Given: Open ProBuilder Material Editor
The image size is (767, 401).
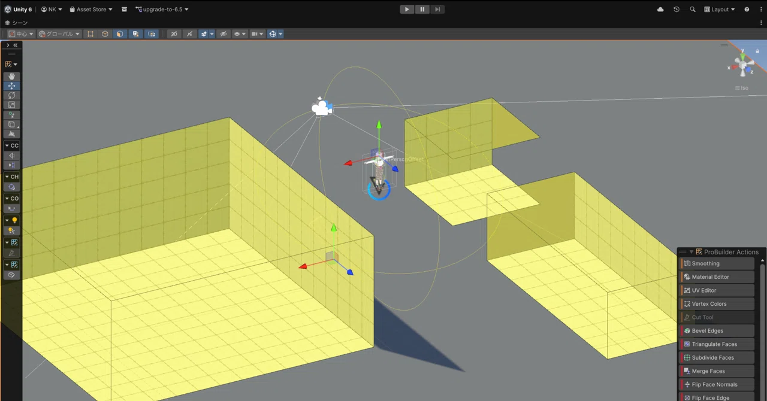Looking at the screenshot, I should point(717,277).
